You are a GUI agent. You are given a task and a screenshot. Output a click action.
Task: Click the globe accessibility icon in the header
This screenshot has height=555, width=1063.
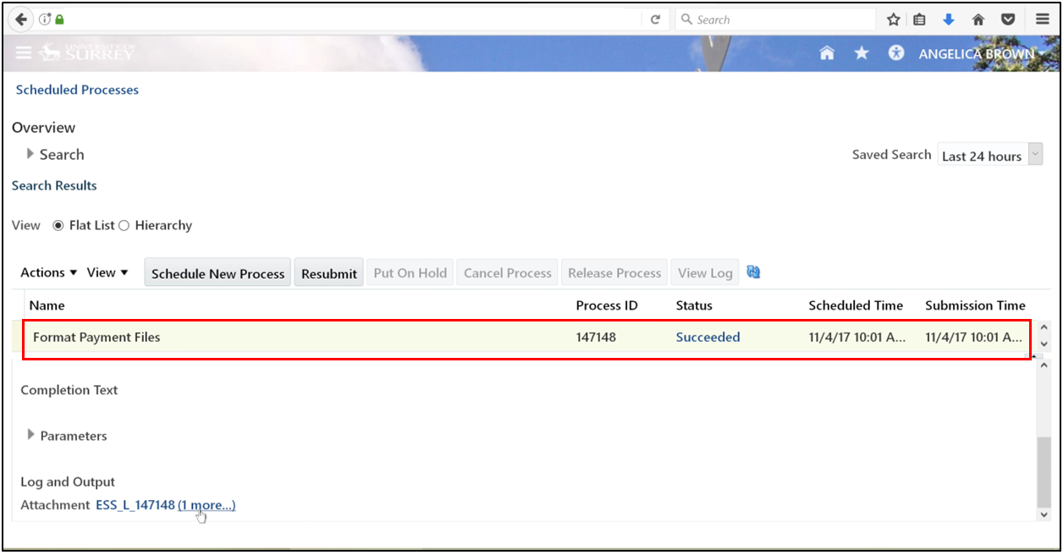coord(895,52)
